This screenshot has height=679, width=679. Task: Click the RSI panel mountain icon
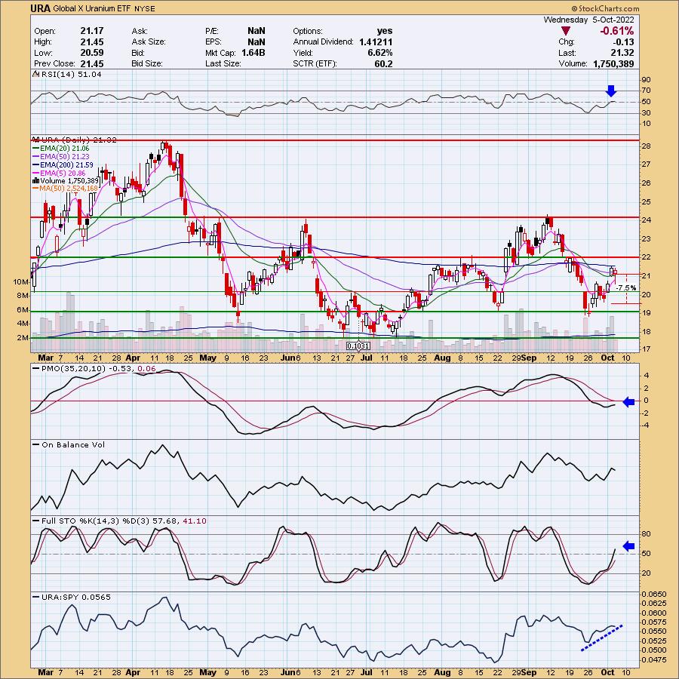pos(36,75)
